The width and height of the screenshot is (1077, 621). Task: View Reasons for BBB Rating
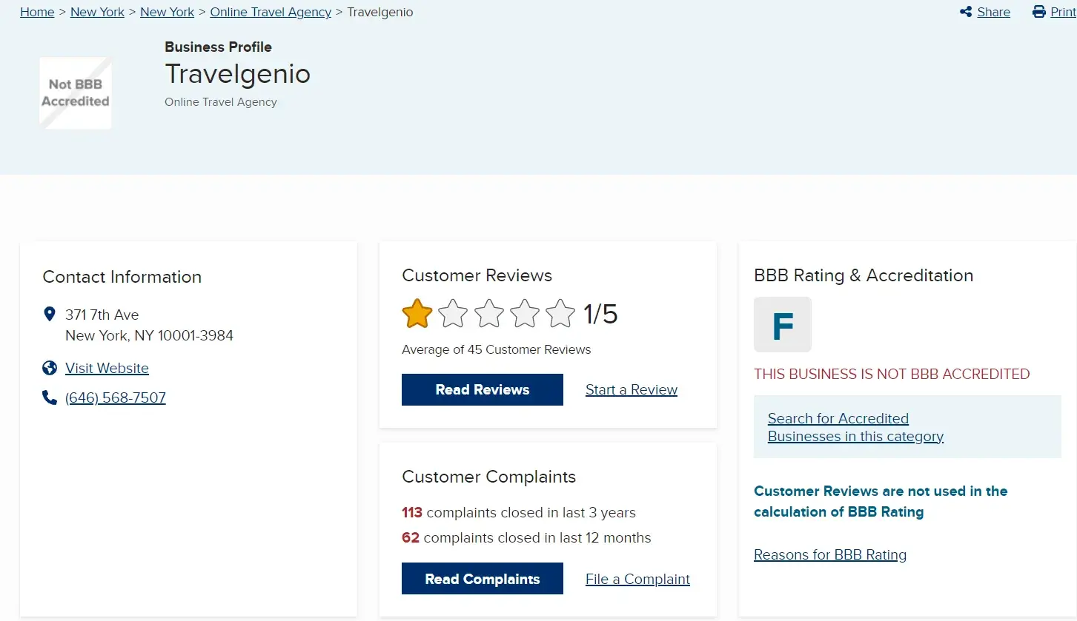coord(830,554)
